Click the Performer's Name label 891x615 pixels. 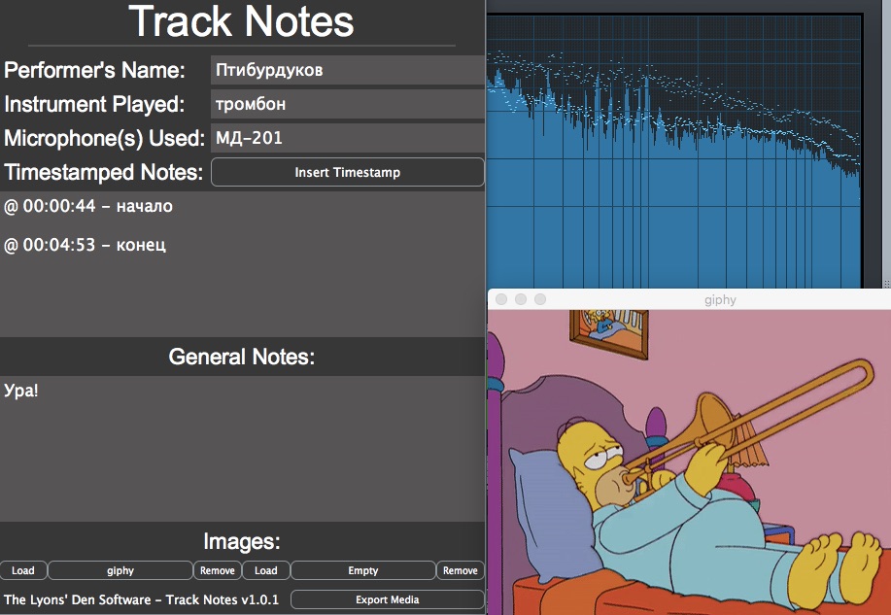(x=94, y=70)
